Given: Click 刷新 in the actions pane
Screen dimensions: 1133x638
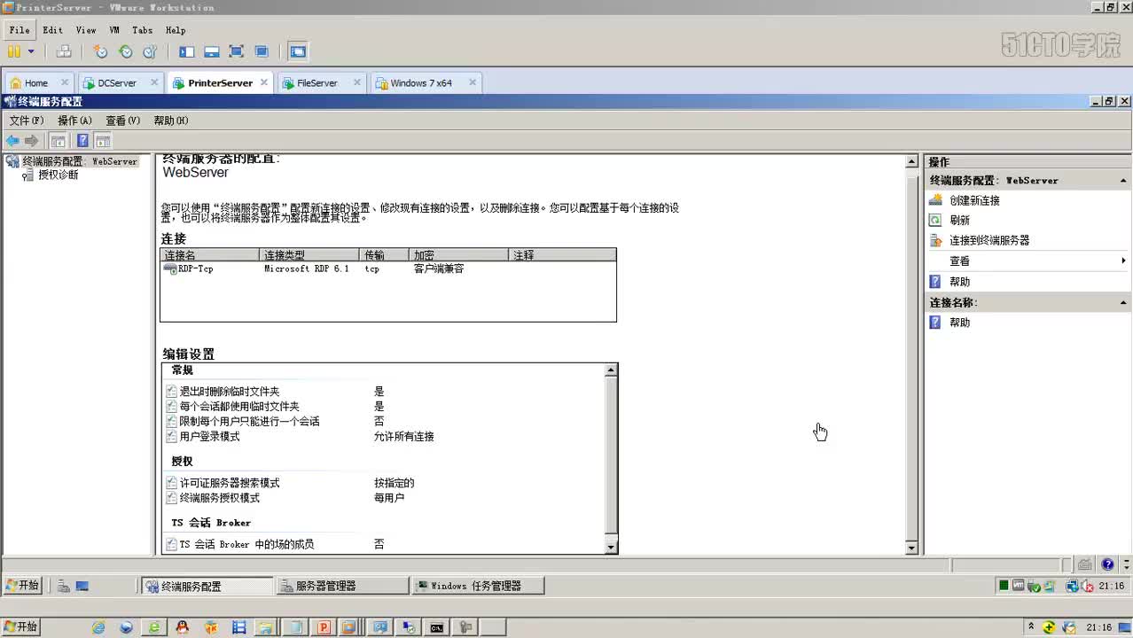Looking at the screenshot, I should point(959,221).
